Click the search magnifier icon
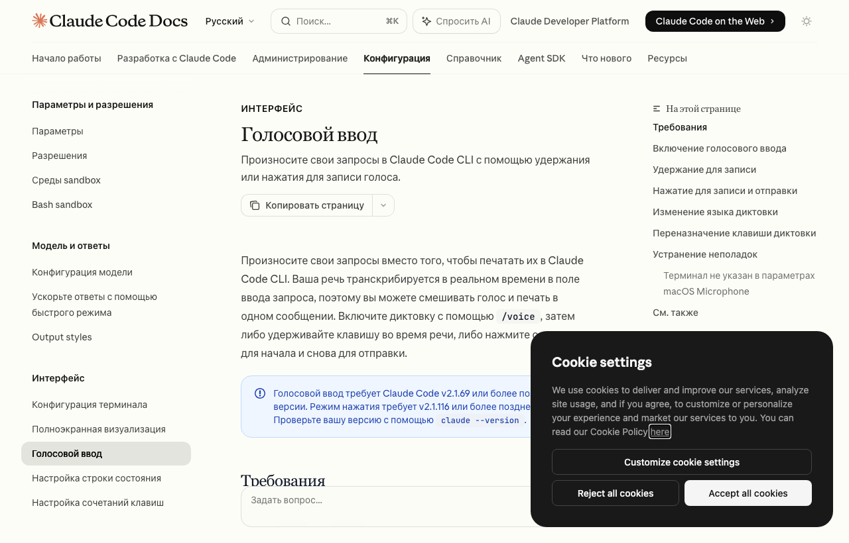Viewport: 849px width, 543px height. [286, 21]
